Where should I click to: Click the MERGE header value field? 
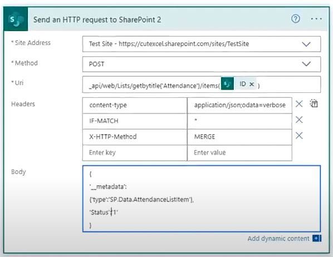[x=239, y=137]
